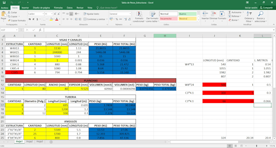
Task: Increase decimal places
Action: tap(126, 19)
